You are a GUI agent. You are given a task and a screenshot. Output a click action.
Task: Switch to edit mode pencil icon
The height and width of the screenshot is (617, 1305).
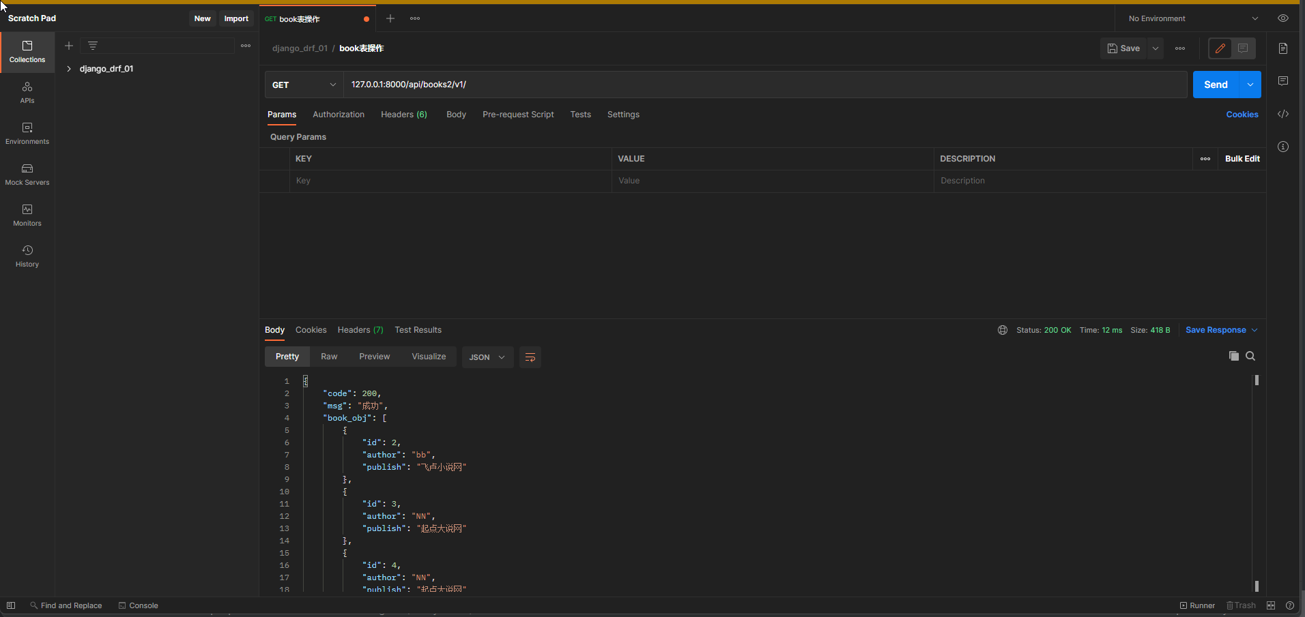tap(1220, 48)
